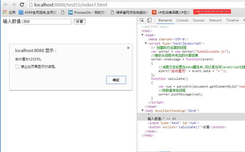Click the worker.postMessage(num); code line
245x152 pixels.
(180, 94)
